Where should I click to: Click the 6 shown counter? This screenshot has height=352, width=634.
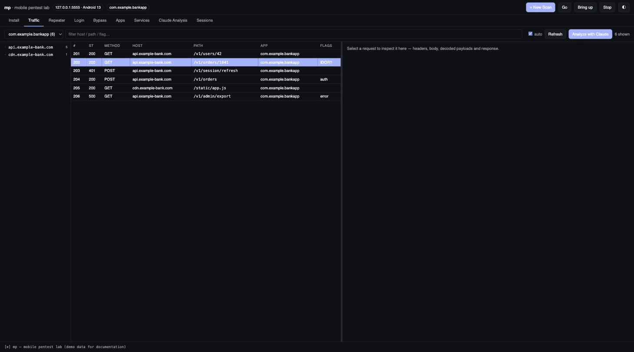(x=622, y=34)
